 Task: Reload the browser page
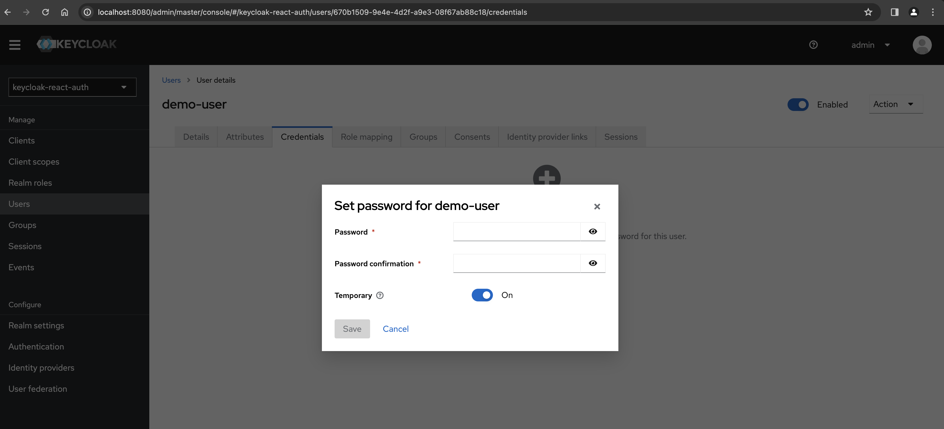(x=46, y=12)
